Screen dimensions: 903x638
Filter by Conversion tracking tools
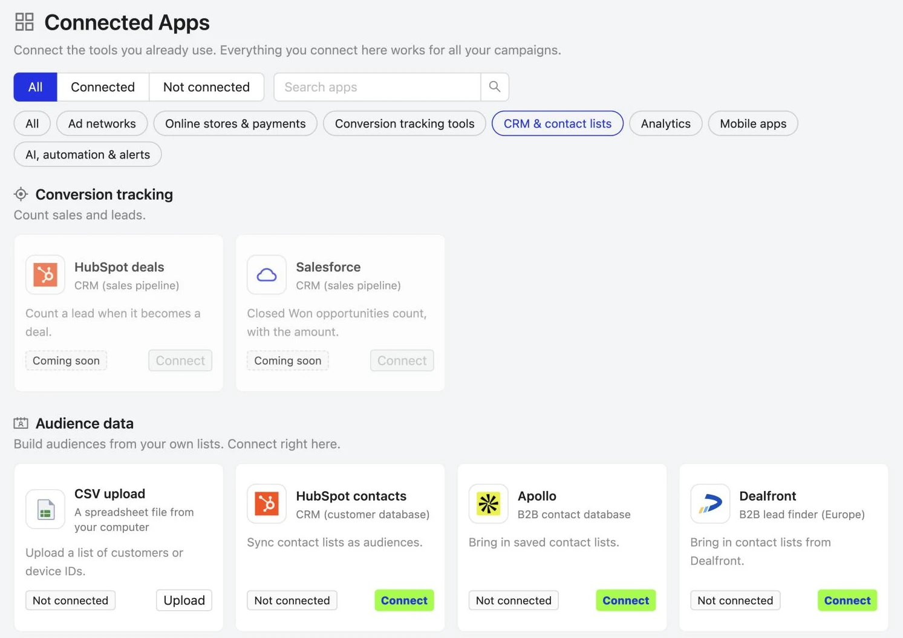405,123
